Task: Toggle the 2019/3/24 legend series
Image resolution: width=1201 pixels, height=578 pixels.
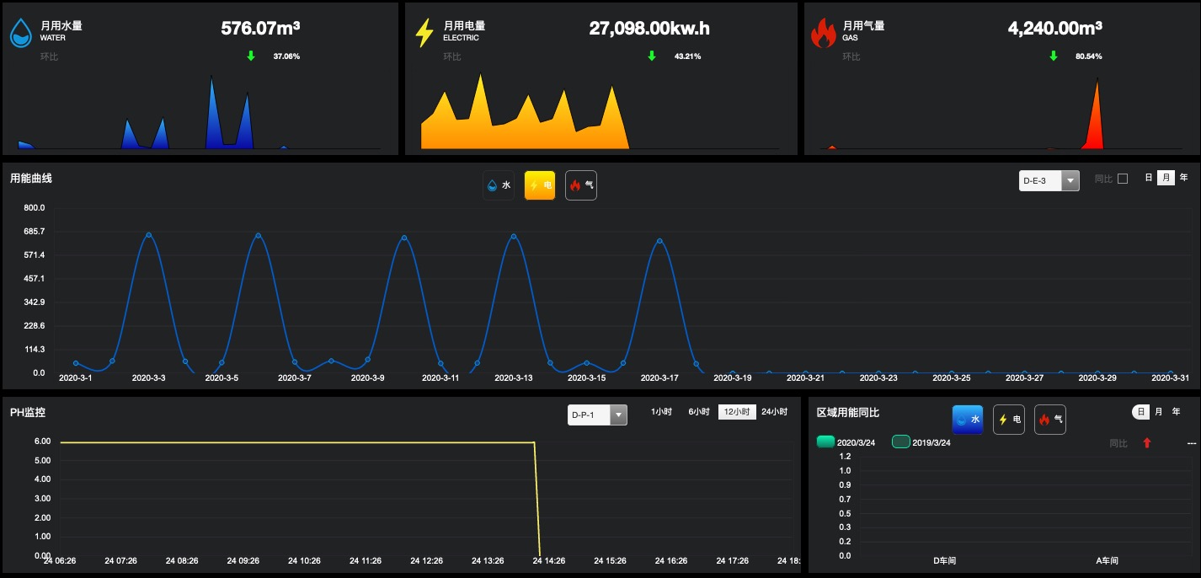Action: [900, 442]
